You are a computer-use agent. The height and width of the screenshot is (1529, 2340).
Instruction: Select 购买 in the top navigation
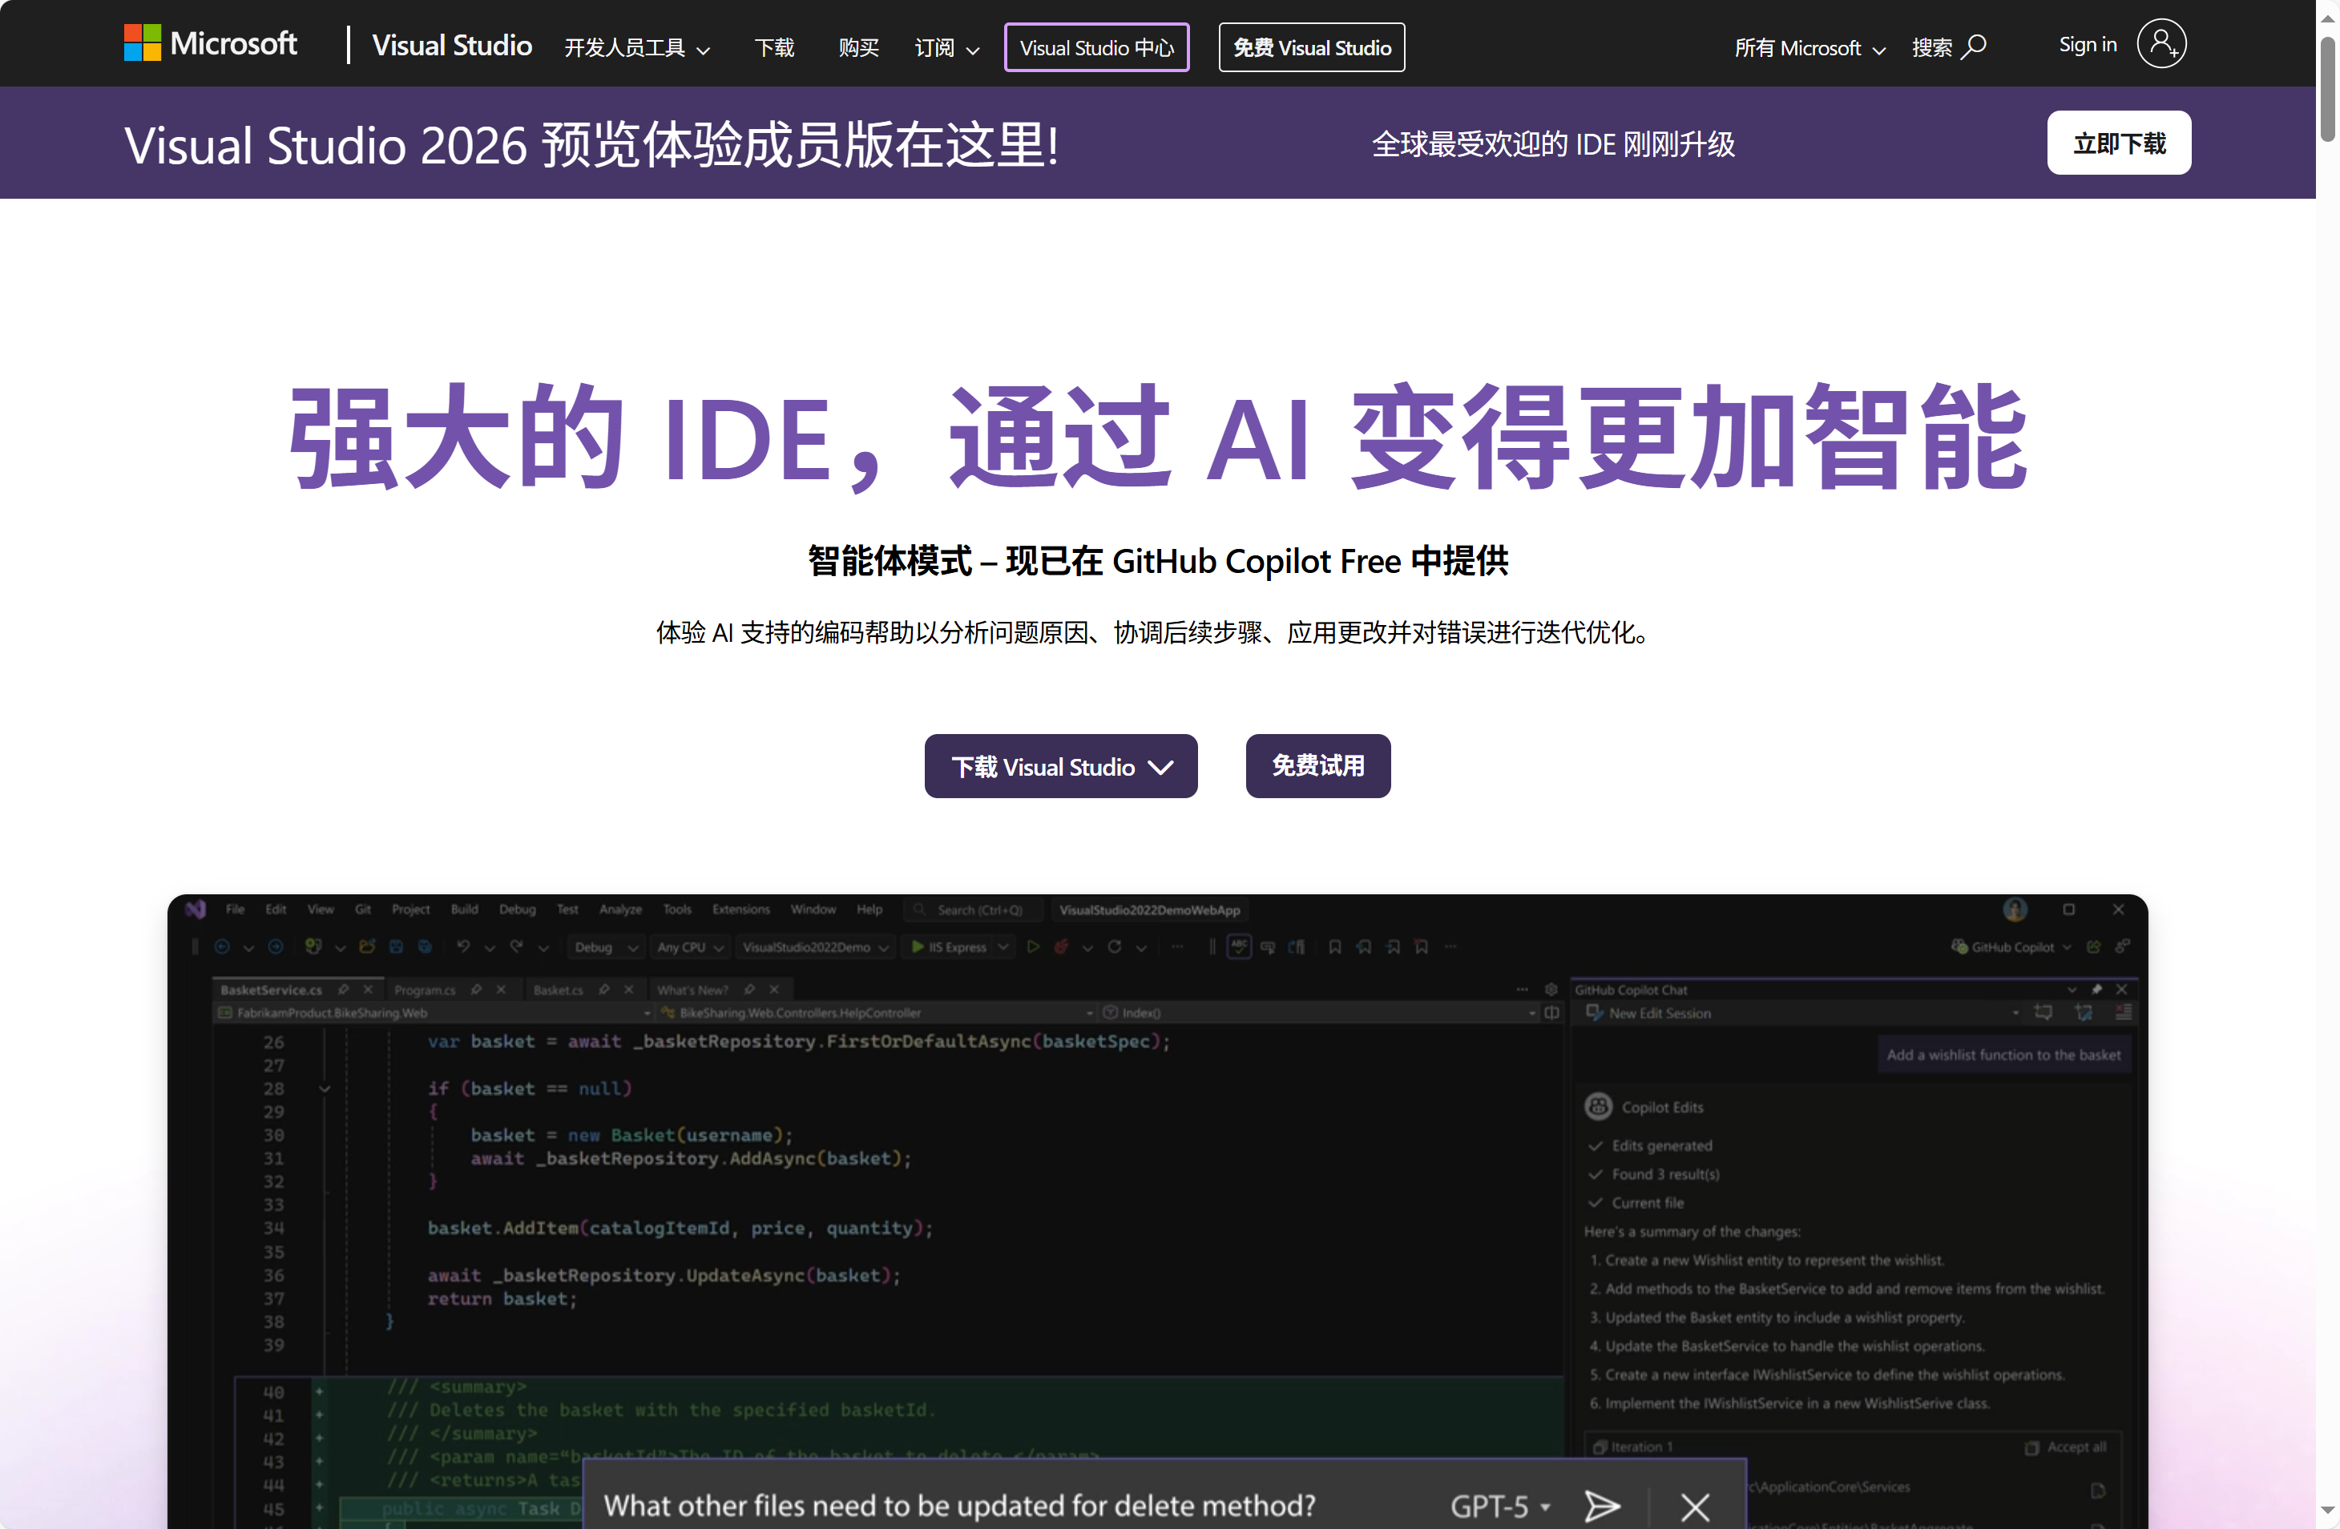pos(858,48)
